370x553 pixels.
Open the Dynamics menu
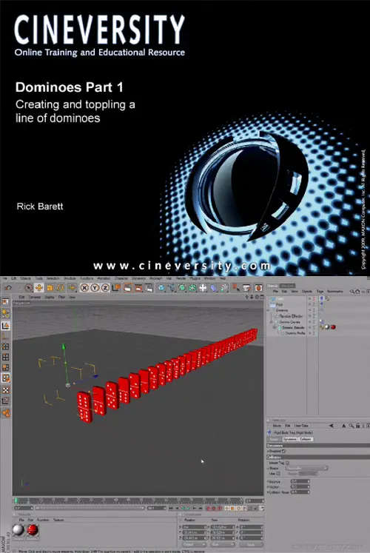[x=139, y=278]
